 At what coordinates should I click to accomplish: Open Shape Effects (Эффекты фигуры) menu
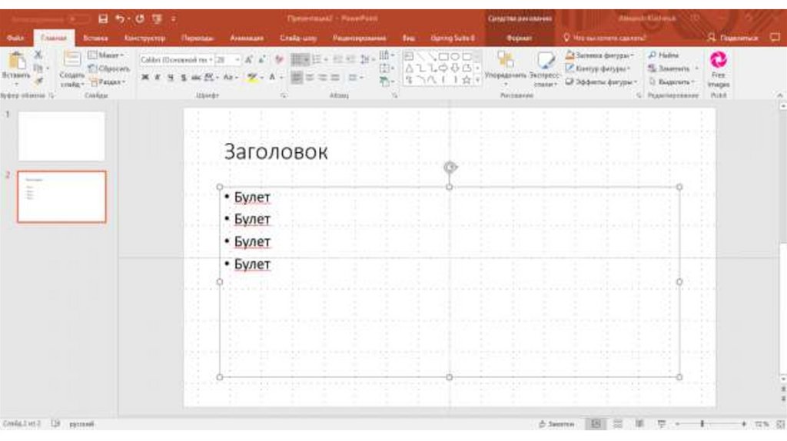click(602, 81)
